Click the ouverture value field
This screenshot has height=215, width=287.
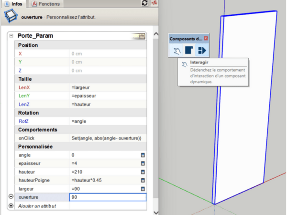107,197
